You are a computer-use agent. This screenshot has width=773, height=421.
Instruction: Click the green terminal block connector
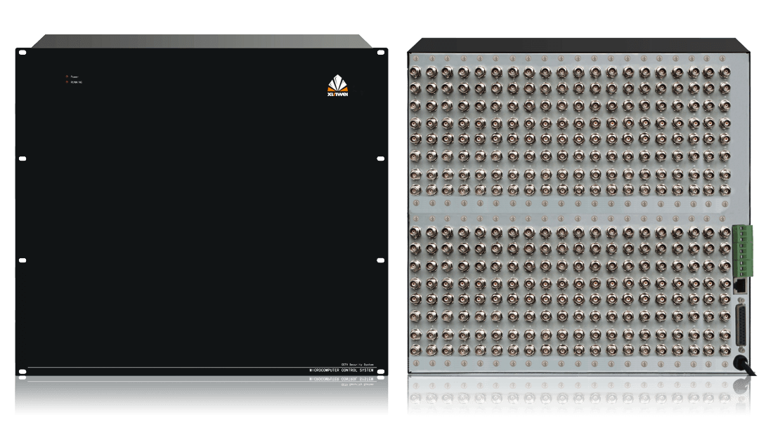(x=743, y=250)
